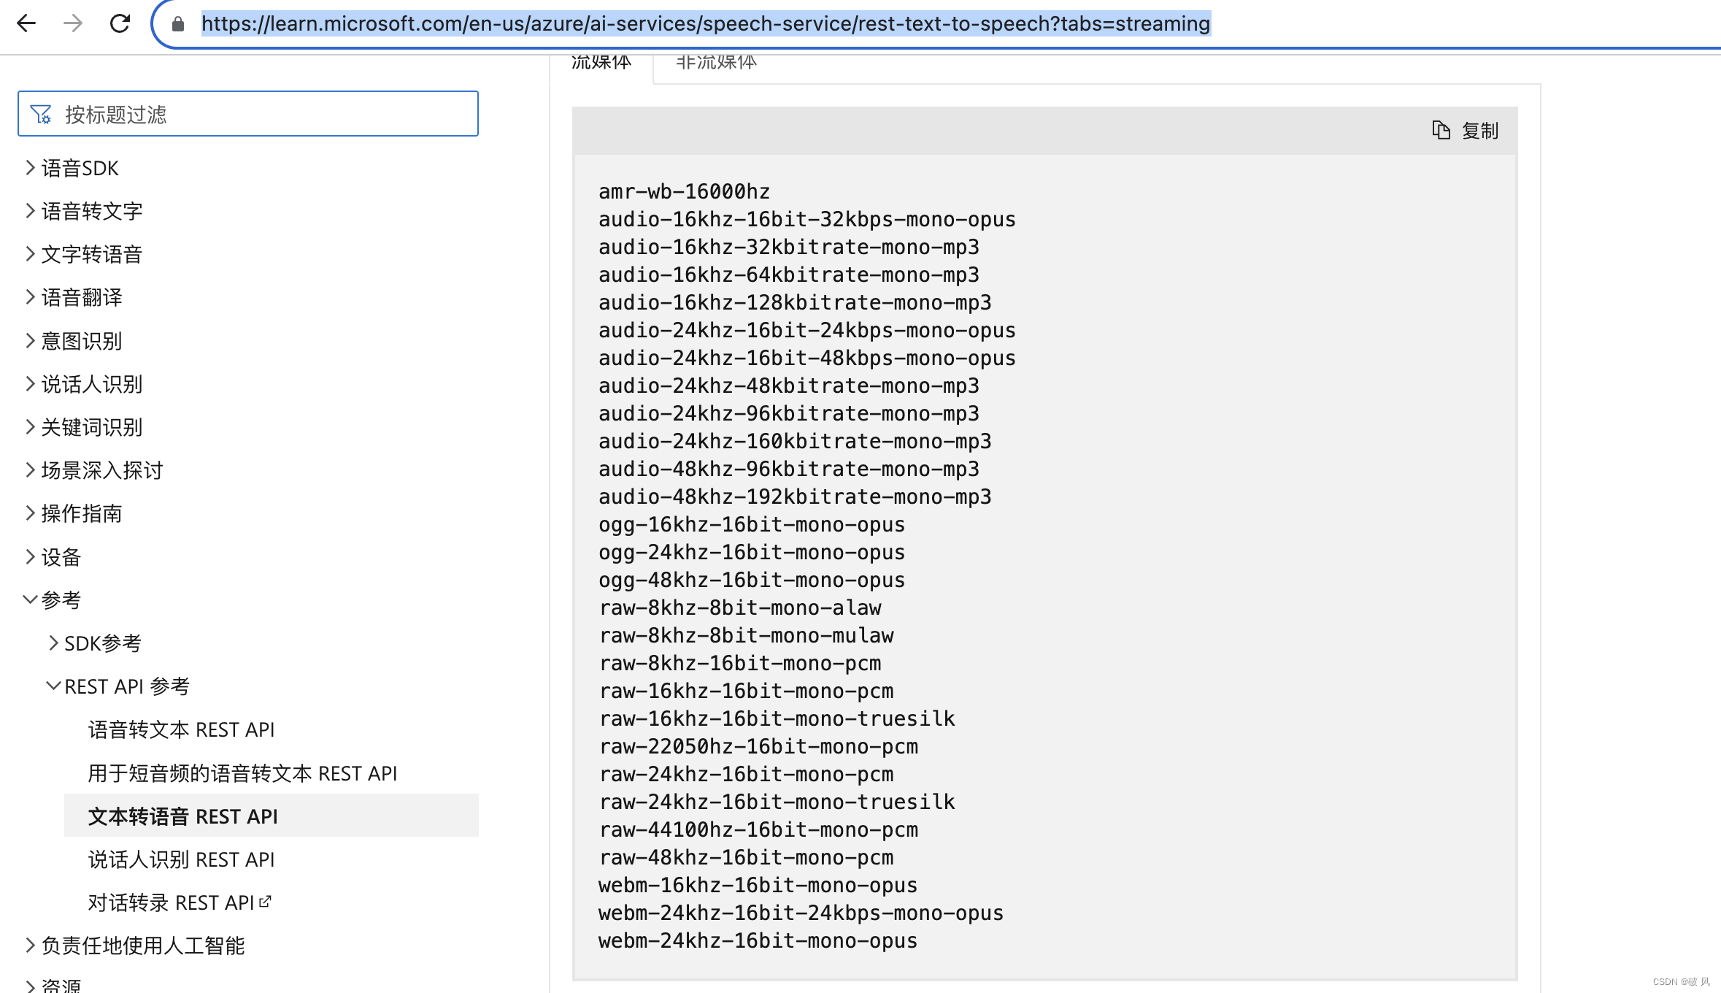Viewport: 1721px width, 993px height.
Task: Collapse the 参考 section
Action: coord(30,600)
